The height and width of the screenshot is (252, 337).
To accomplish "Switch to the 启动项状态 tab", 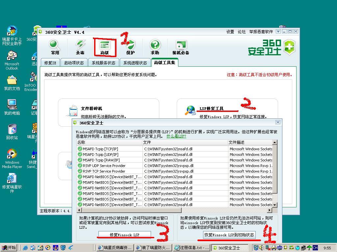I will (74, 63).
